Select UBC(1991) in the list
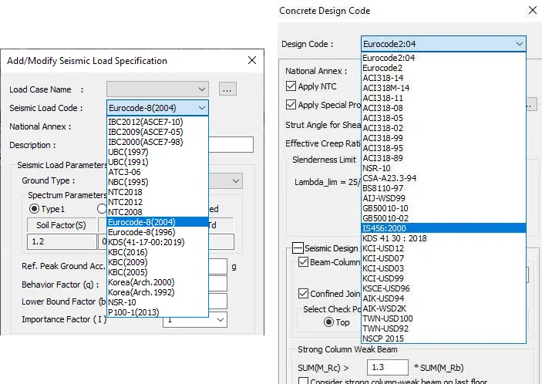This screenshot has width=542, height=384. (x=157, y=162)
